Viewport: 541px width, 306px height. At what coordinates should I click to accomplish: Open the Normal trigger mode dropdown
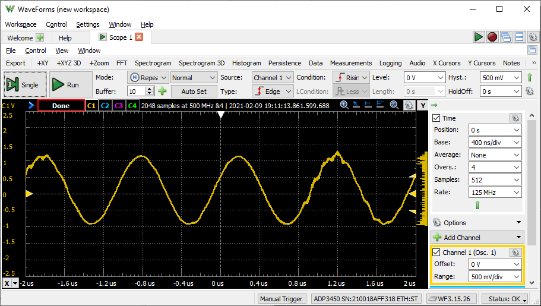194,77
